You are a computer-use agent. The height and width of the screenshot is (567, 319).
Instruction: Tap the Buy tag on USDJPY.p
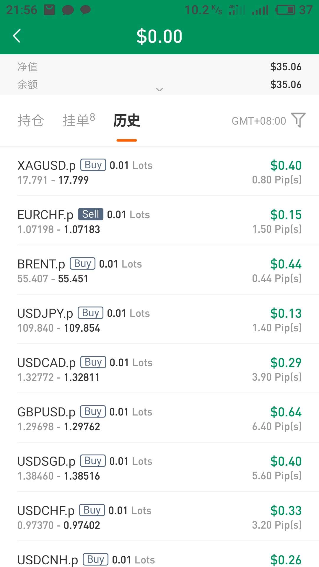(90, 313)
